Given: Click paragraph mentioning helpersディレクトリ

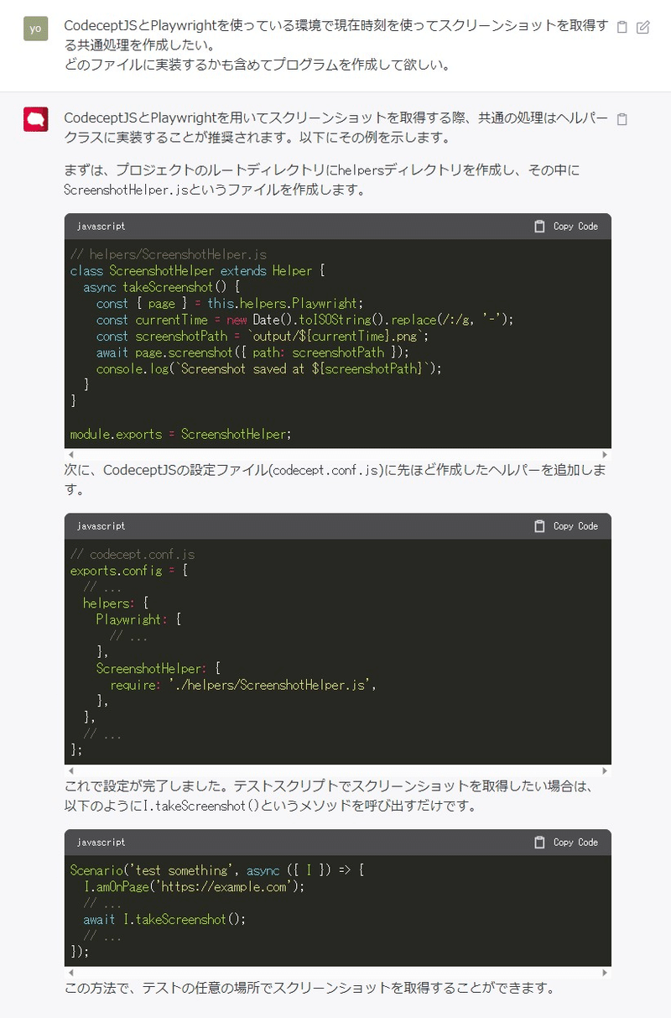Looking at the screenshot, I should pos(322,180).
